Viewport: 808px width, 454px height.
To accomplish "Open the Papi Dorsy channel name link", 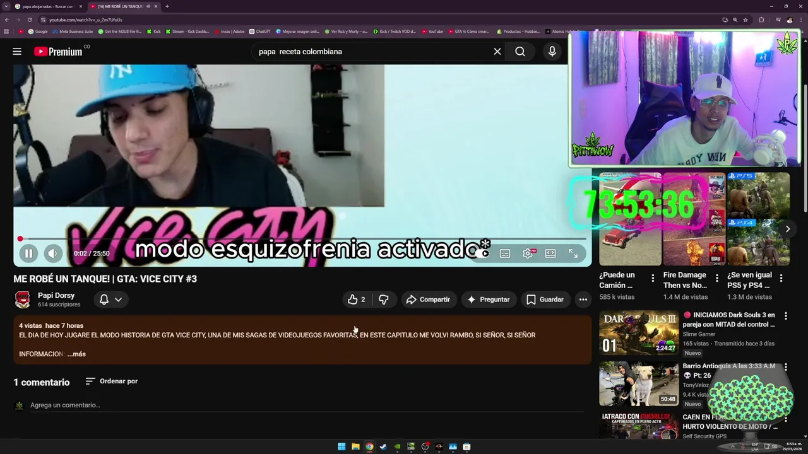I will click(x=56, y=295).
